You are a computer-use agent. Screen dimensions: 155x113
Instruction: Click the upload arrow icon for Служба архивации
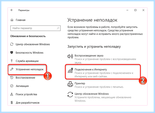coord(12,61)
